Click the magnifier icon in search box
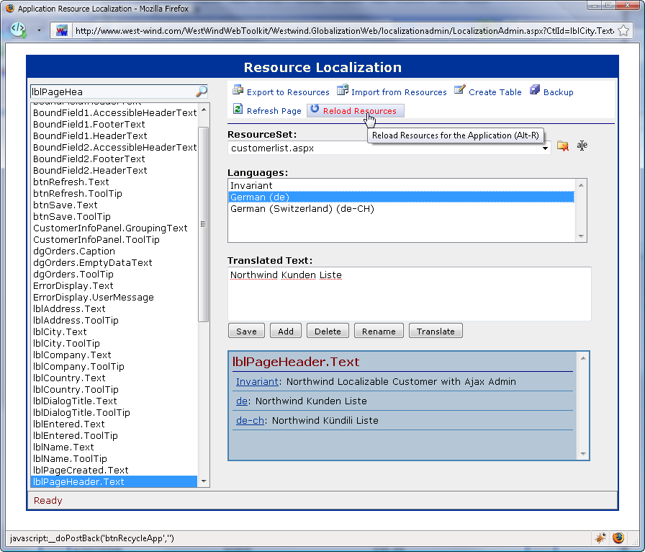Image resolution: width=645 pixels, height=552 pixels. click(202, 92)
